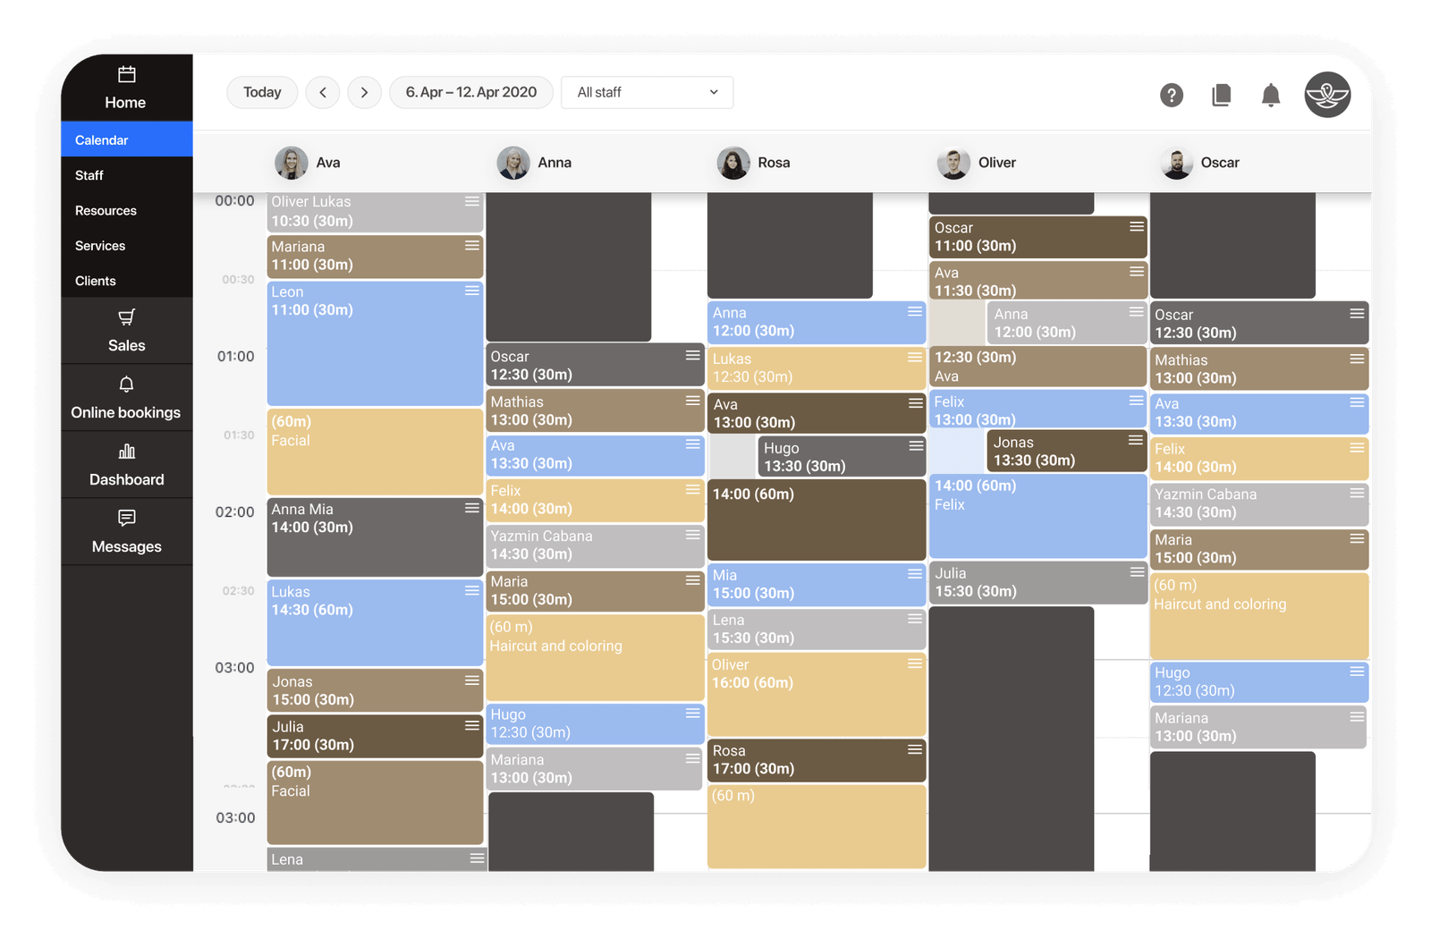Open the date range 6. Apr – 12. Apr 2020

(471, 92)
